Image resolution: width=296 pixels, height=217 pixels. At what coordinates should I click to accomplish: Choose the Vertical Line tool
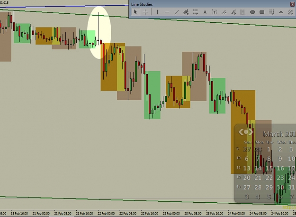tap(157, 12)
